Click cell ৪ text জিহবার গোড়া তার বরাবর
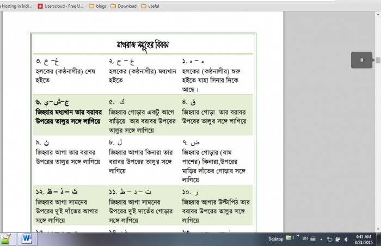 [214, 116]
